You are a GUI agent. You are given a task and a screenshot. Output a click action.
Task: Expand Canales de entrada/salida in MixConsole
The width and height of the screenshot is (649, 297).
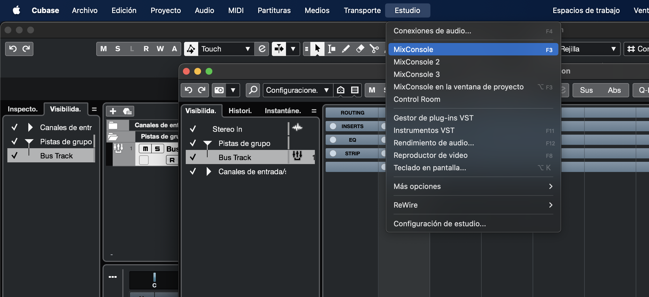click(209, 171)
